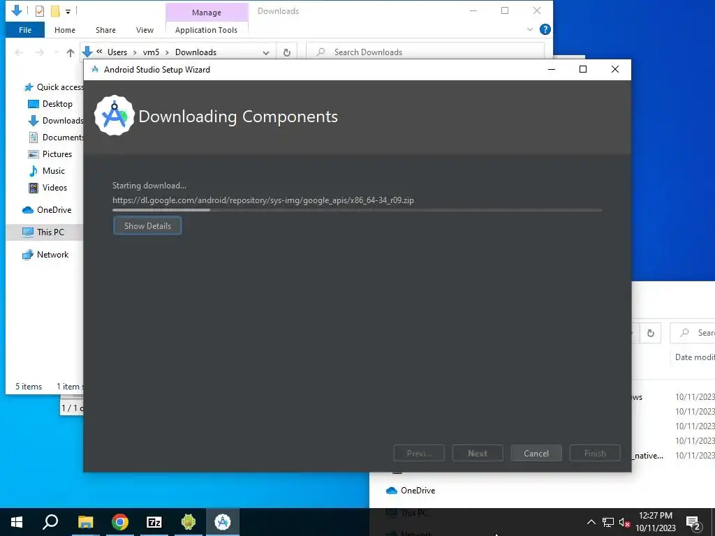
Task: Click vm5 in the address breadcrumb
Action: tap(151, 52)
